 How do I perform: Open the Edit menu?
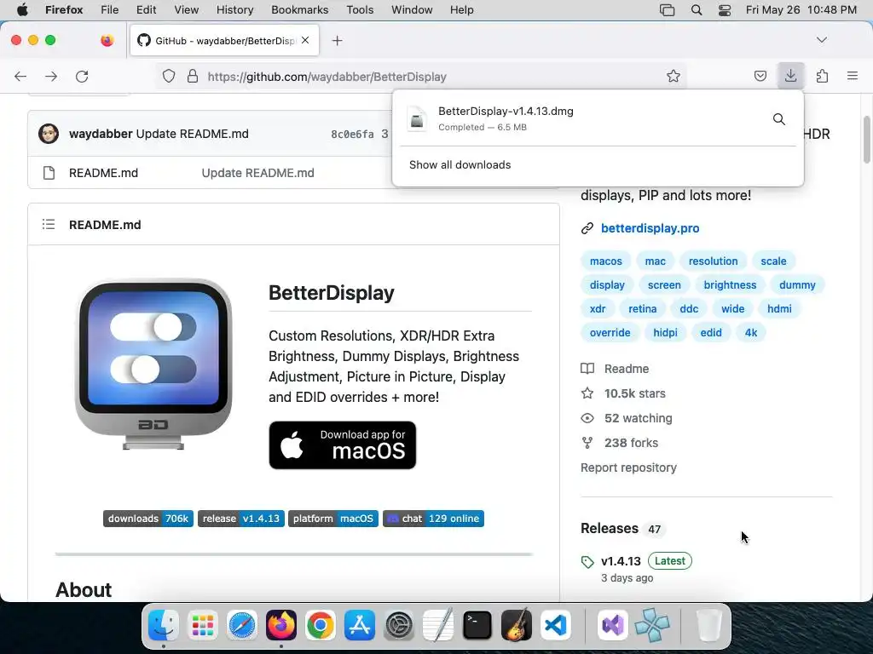click(x=146, y=10)
